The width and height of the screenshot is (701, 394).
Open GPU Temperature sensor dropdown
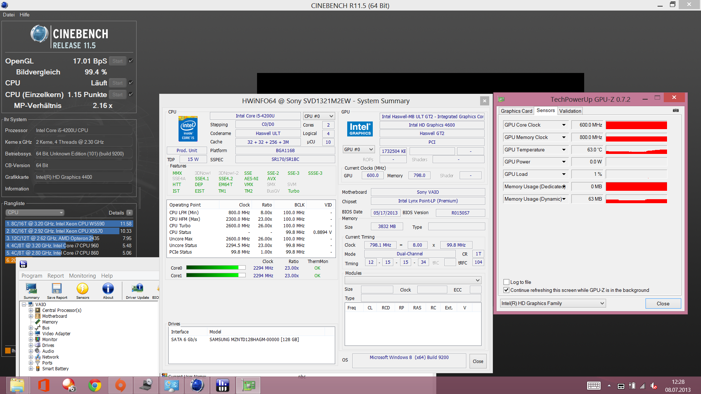[564, 150]
